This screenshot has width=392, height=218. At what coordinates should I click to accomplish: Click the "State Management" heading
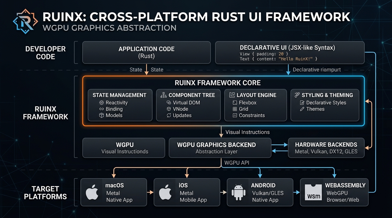(x=119, y=95)
